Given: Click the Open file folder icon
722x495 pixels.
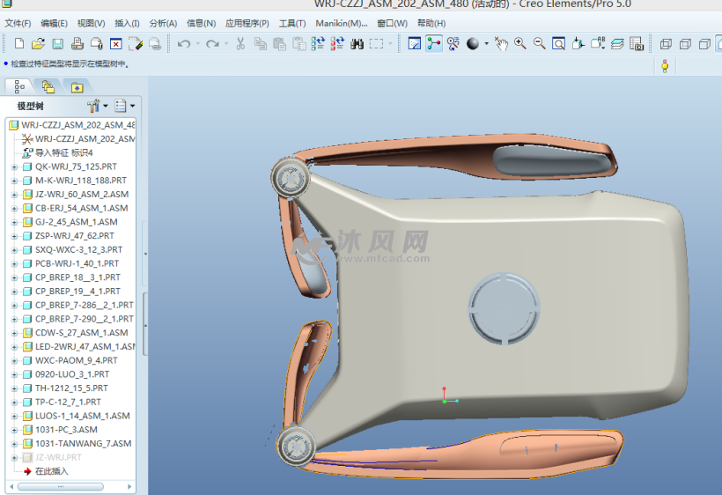Looking at the screenshot, I should coord(38,43).
